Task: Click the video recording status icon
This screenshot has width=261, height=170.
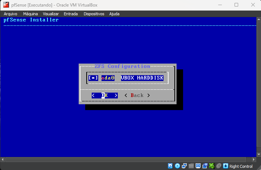Action: tap(205, 166)
